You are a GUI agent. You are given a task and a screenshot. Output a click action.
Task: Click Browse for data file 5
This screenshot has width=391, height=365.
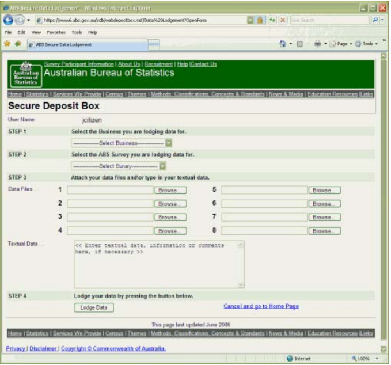click(324, 190)
